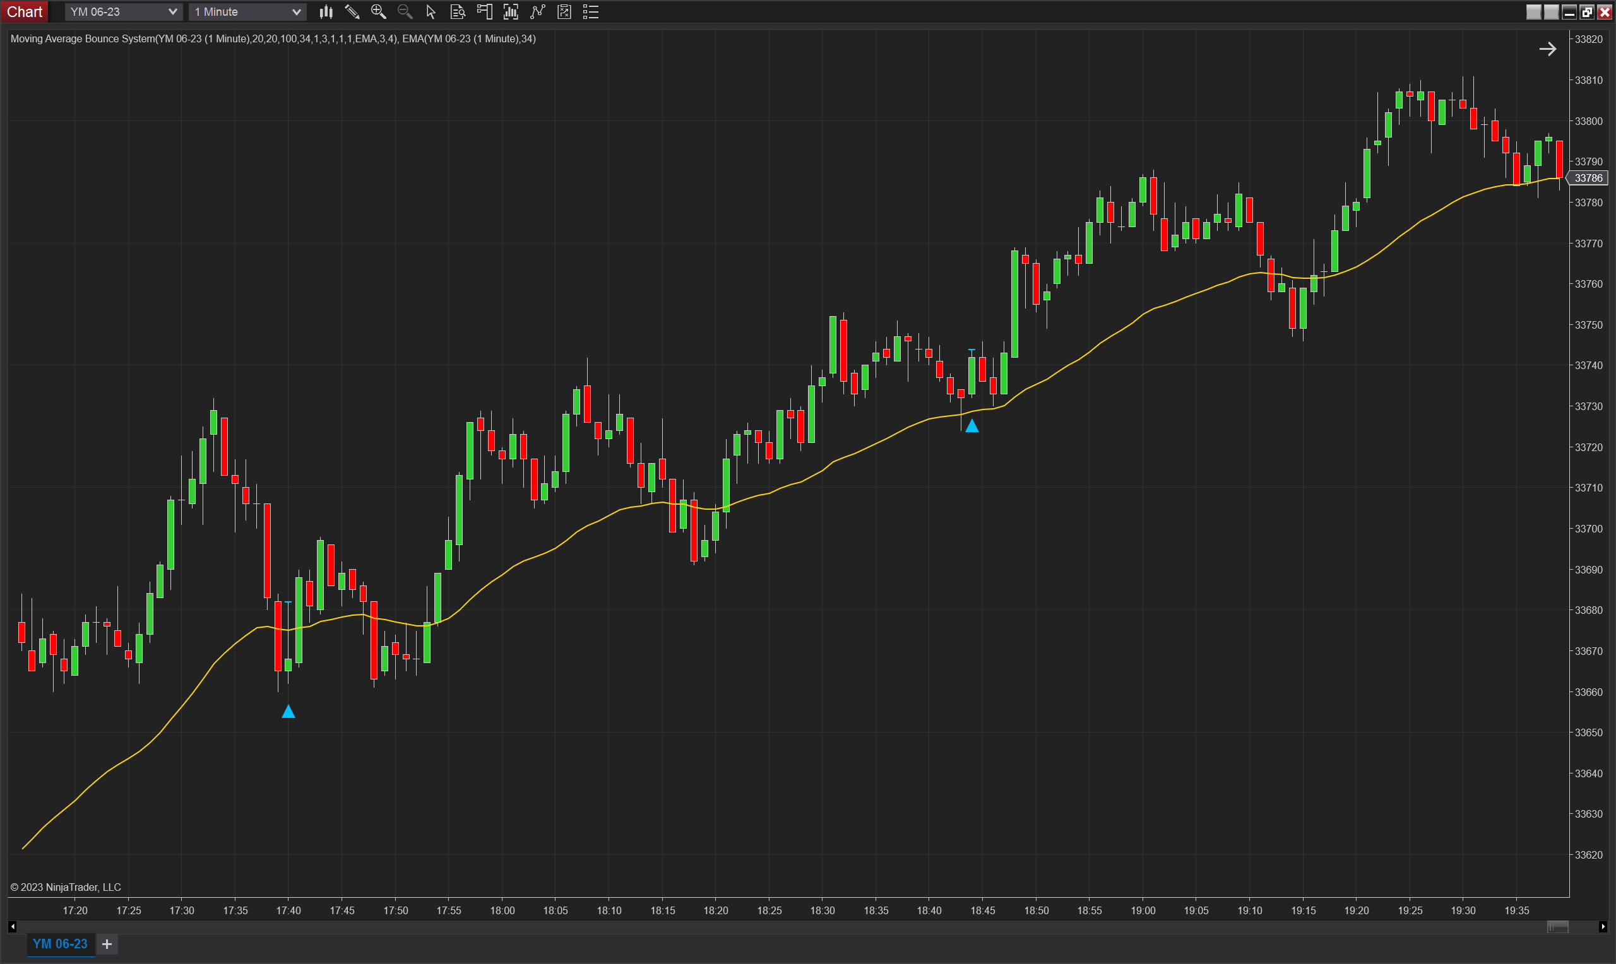Open the properties list icon
Screen dimensions: 1616x964
[591, 12]
